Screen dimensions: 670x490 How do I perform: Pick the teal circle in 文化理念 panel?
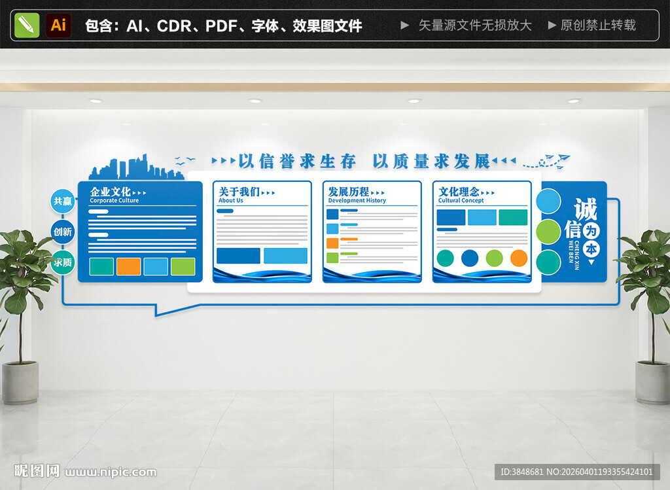click(x=445, y=258)
